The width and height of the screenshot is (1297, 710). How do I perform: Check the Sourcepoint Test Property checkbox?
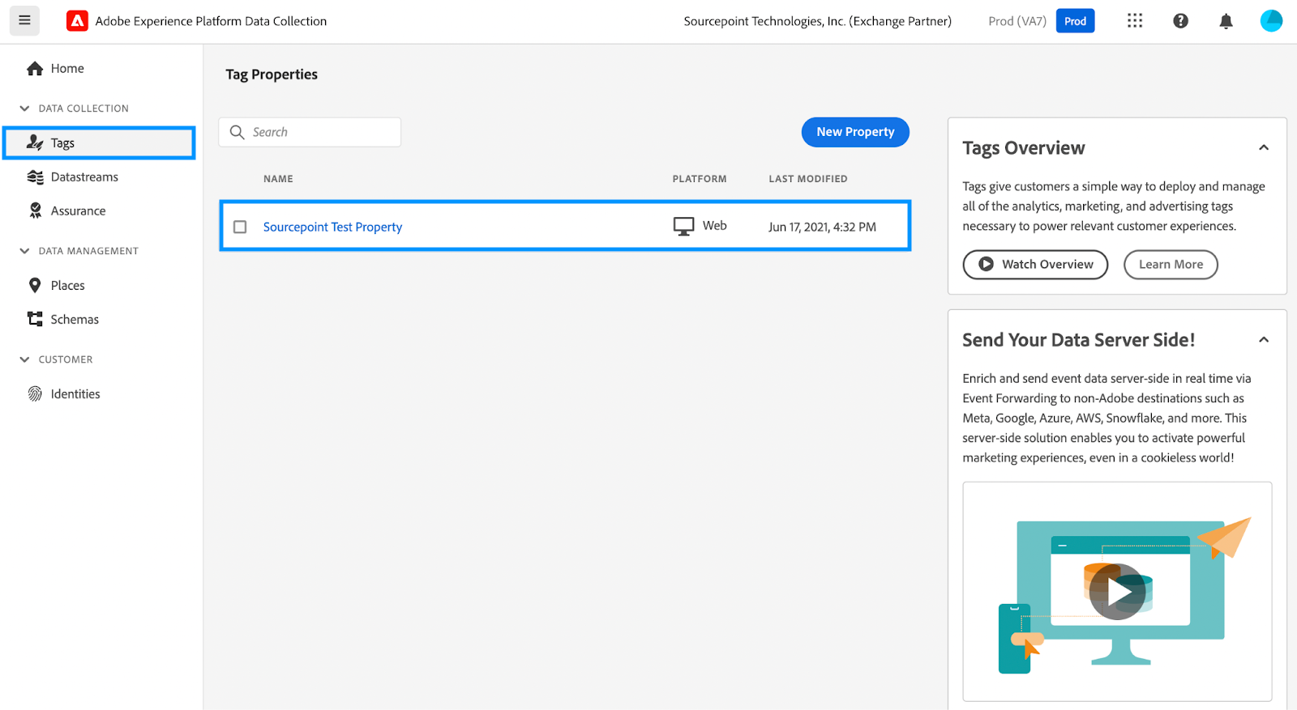(x=240, y=227)
